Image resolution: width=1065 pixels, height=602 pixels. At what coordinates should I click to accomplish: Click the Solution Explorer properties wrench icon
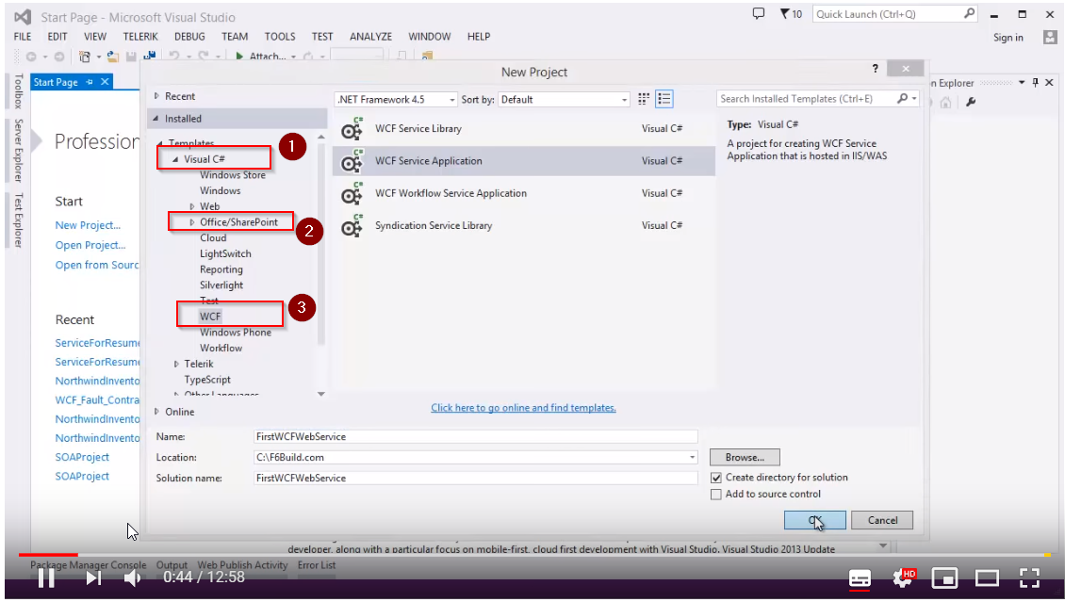pos(971,102)
